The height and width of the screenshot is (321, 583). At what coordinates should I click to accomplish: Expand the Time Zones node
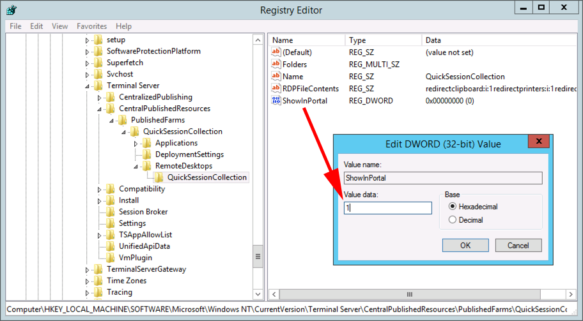click(87, 282)
